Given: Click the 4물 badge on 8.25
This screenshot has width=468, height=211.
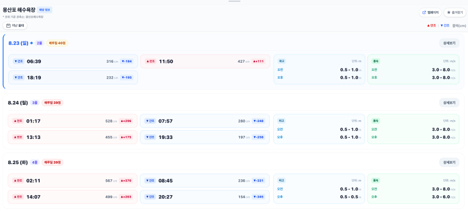Looking at the screenshot, I should pyautogui.click(x=35, y=162).
